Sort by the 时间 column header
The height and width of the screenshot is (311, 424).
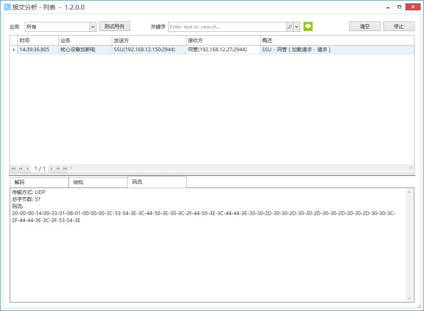coord(38,41)
